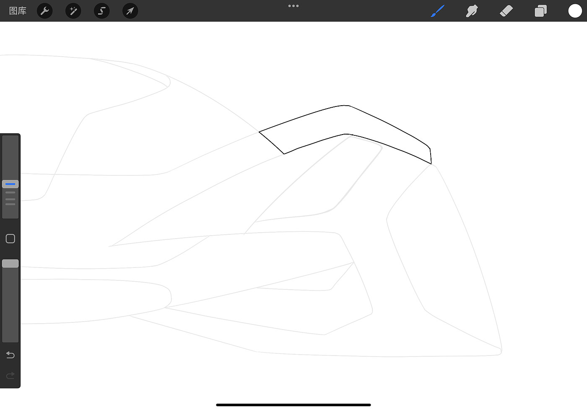Activate the Selection tool

pyautogui.click(x=102, y=11)
